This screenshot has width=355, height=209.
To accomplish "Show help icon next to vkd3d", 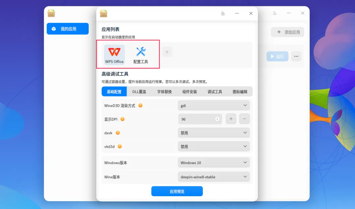I will point(120,146).
